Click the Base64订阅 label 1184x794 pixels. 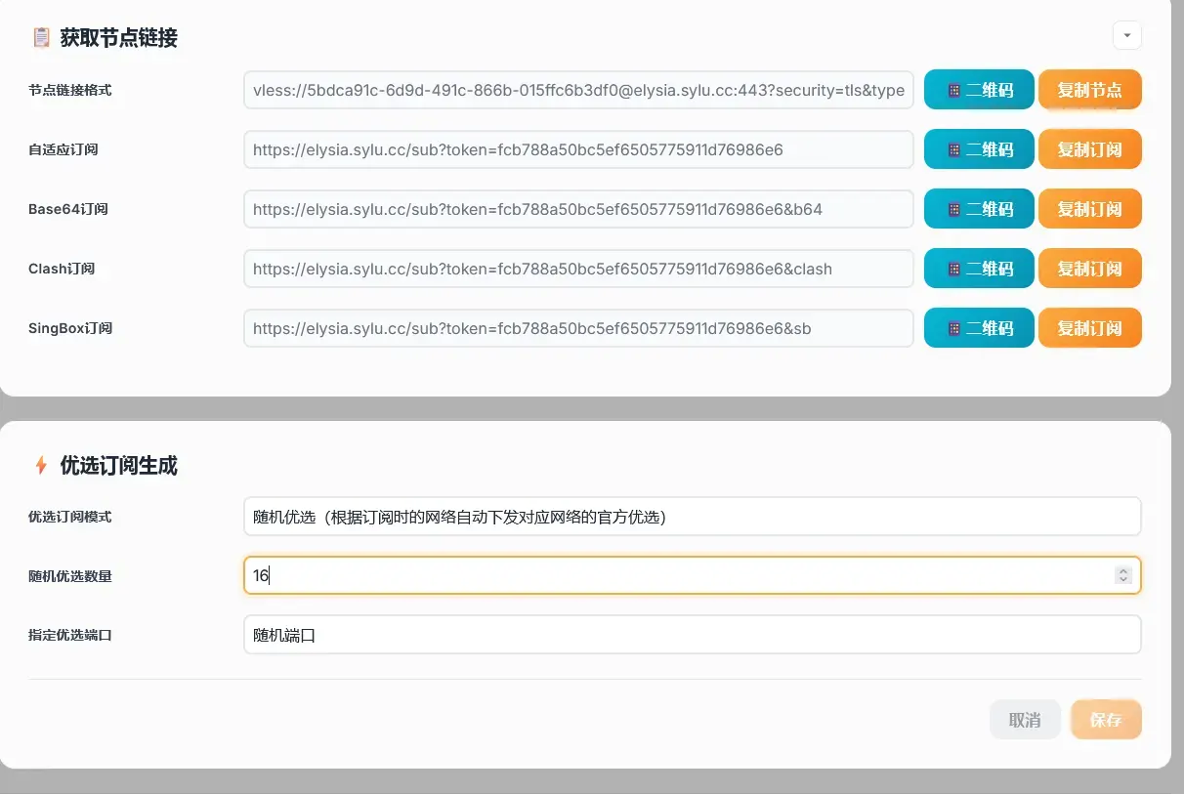coord(68,209)
